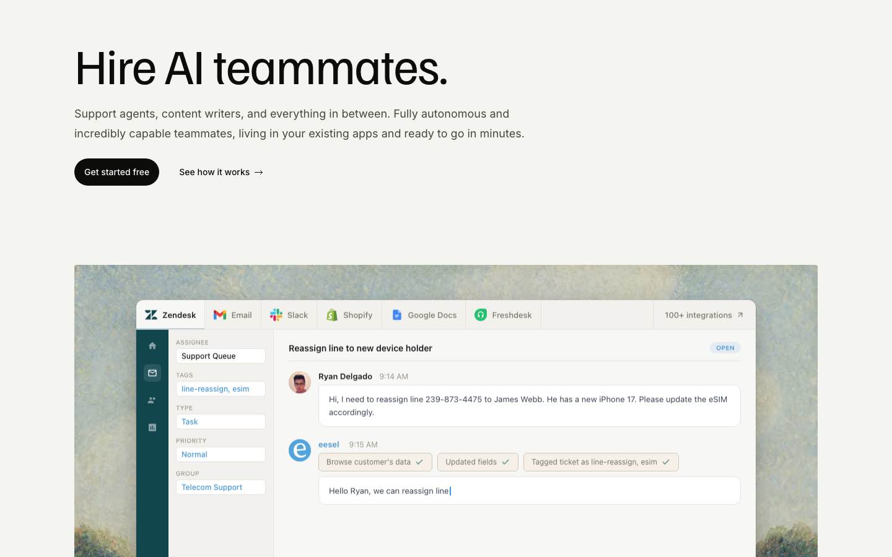Open the Type field showing Task

221,421
